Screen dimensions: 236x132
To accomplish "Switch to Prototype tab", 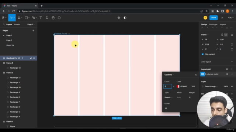I will [x=213, y=25].
